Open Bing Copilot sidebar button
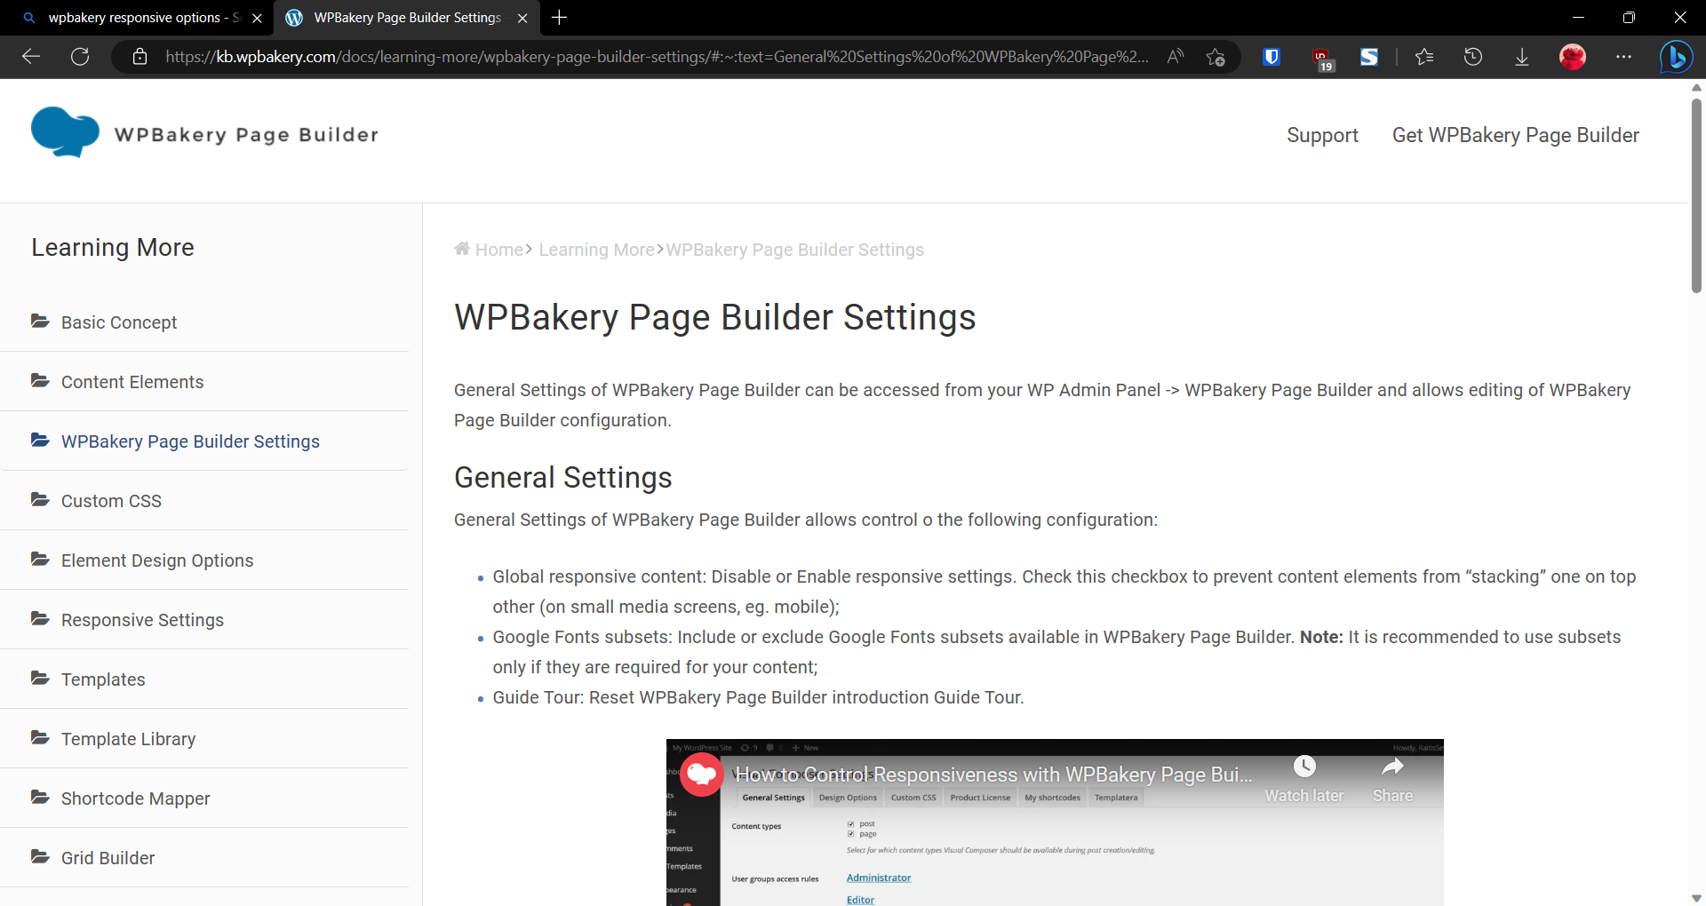The height and width of the screenshot is (906, 1706). point(1676,57)
